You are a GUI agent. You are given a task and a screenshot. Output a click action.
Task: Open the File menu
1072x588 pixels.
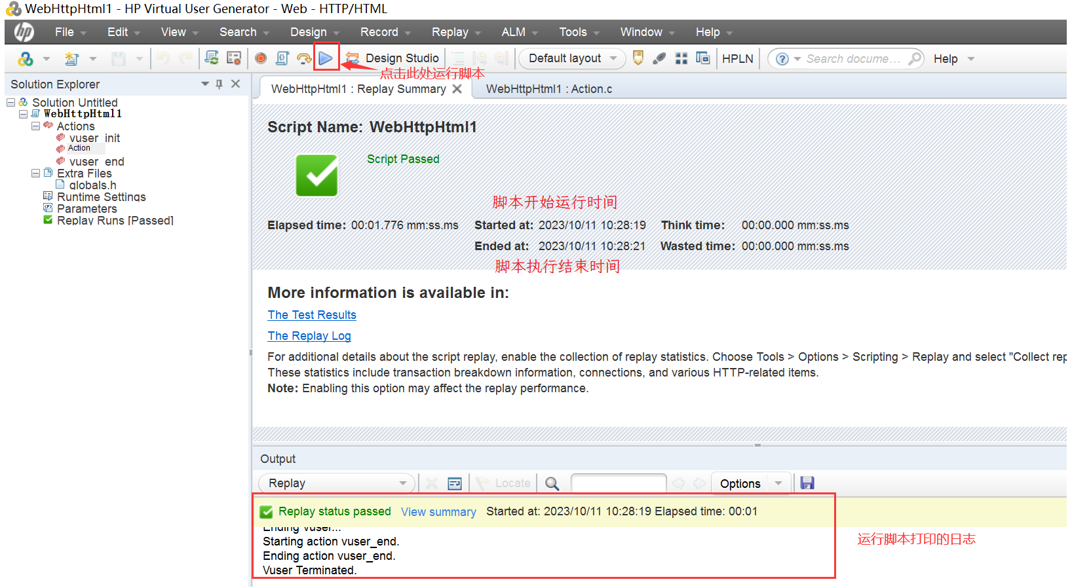pos(71,32)
